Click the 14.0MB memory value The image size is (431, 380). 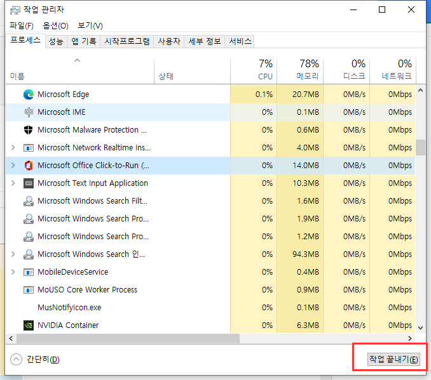point(306,166)
